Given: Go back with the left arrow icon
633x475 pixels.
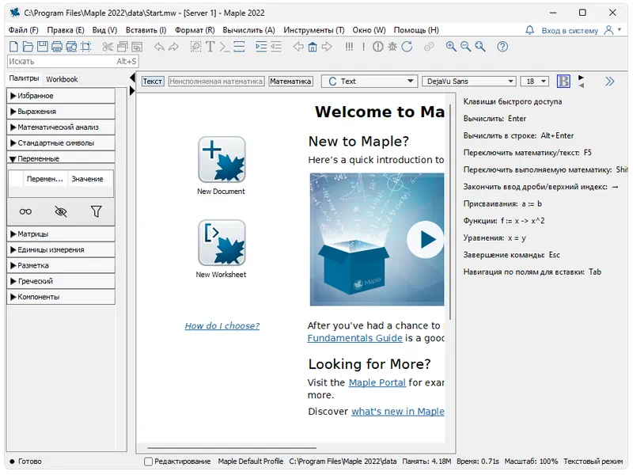Looking at the screenshot, I should (x=298, y=47).
